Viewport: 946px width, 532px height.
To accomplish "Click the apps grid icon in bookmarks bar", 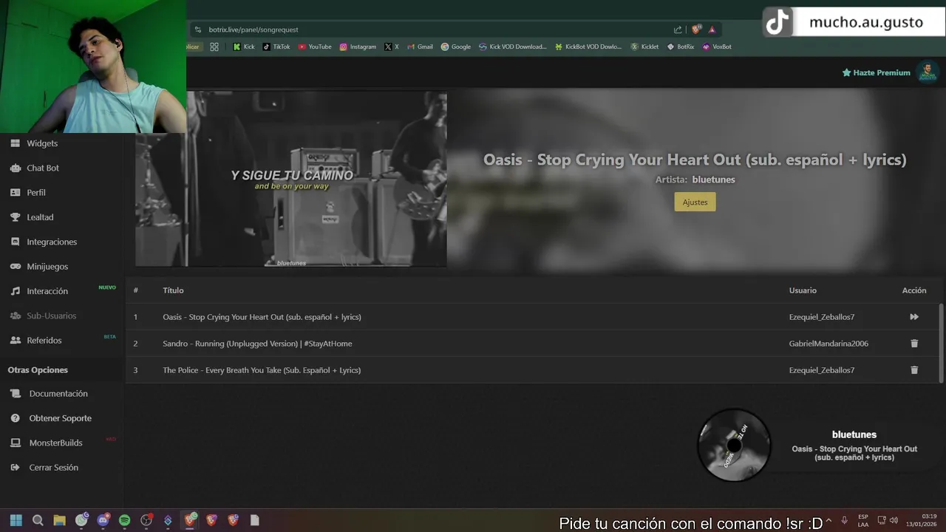I will [214, 47].
